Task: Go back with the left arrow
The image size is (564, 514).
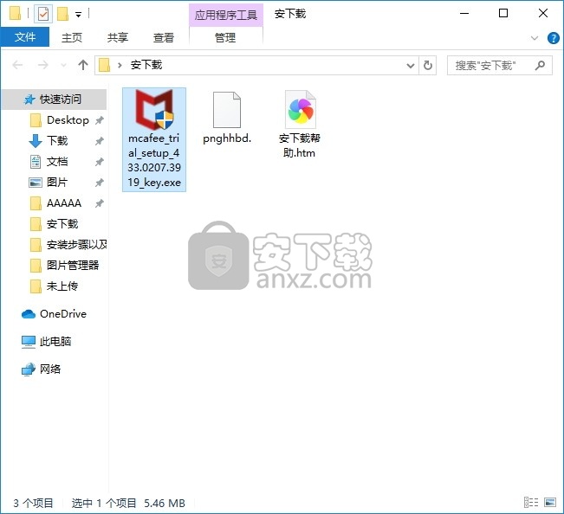Action: 17,65
